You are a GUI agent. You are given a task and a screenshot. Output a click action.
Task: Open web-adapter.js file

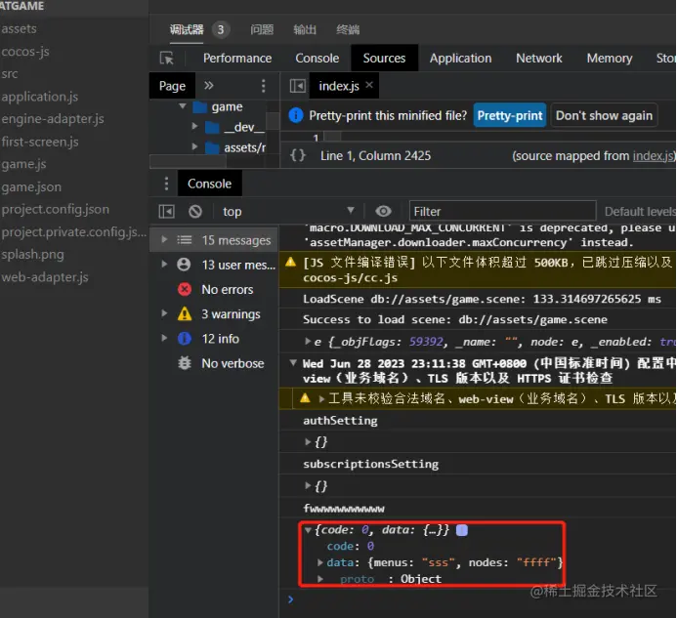tap(45, 277)
